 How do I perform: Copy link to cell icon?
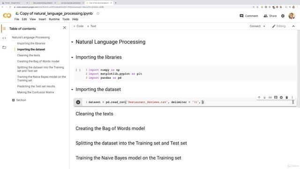tap(270, 98)
